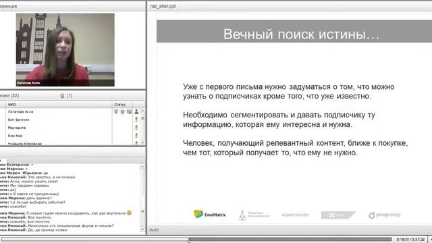The height and width of the screenshot is (243, 432).
Task: Click the blue status icon in Липатова Алла's row
Action: coord(123,111)
